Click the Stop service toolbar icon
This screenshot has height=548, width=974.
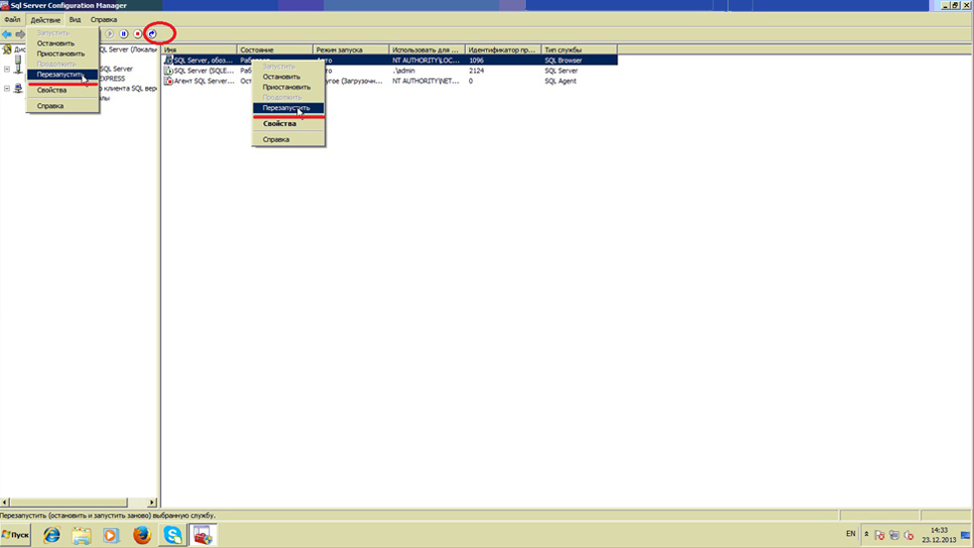(x=137, y=34)
